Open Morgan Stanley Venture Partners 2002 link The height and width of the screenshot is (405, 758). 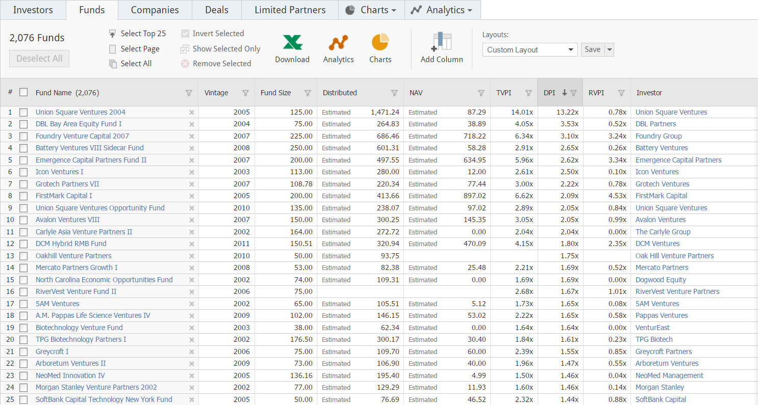96,387
